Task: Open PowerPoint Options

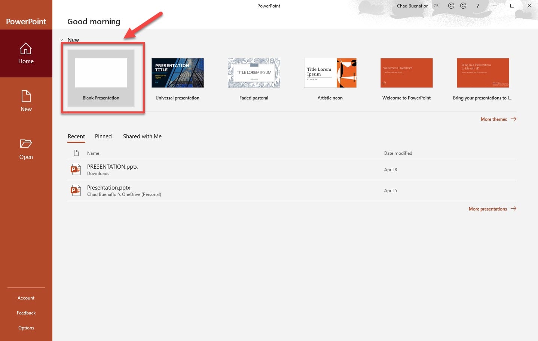Action: (x=26, y=328)
